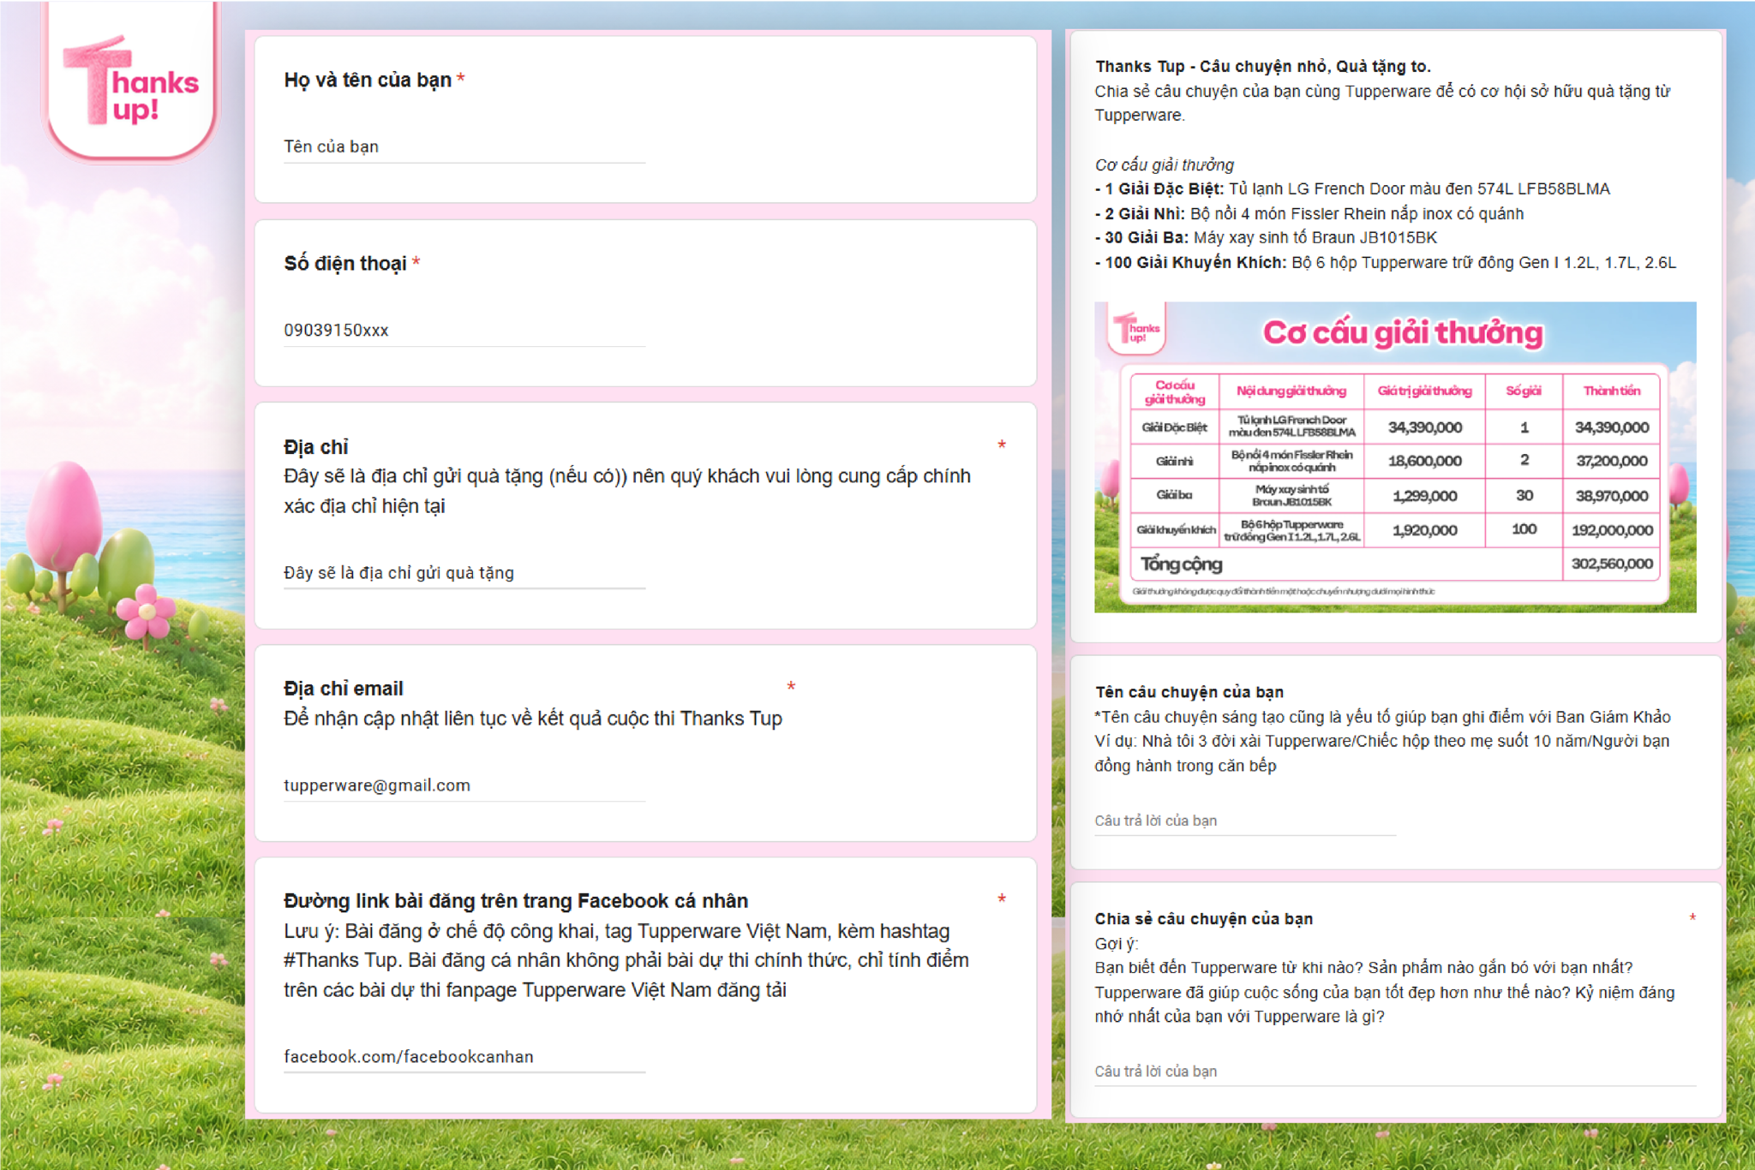Click the 'Số điện thoại' question label
Image resolution: width=1755 pixels, height=1170 pixels.
(x=345, y=263)
